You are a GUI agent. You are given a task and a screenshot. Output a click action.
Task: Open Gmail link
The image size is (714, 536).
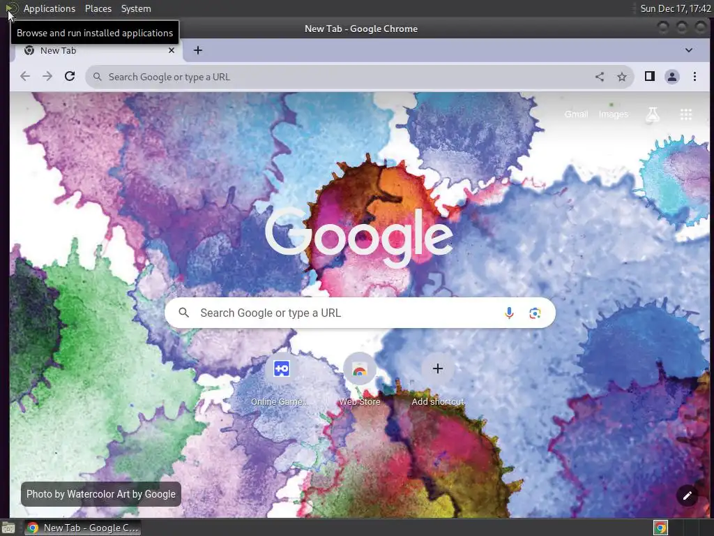(576, 114)
